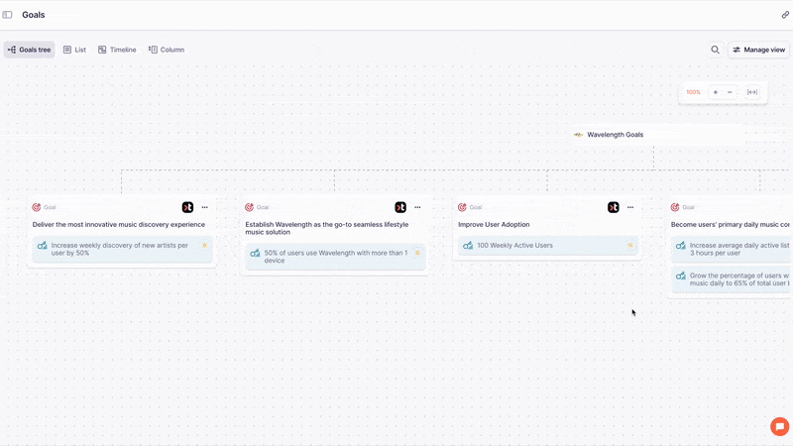Click the Goals page title

coord(34,15)
